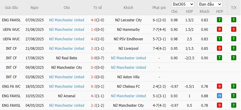241x110 pixels.
Task: Click Nữ Manchester United away link versus Manchester City
Action: pos(128,67)
